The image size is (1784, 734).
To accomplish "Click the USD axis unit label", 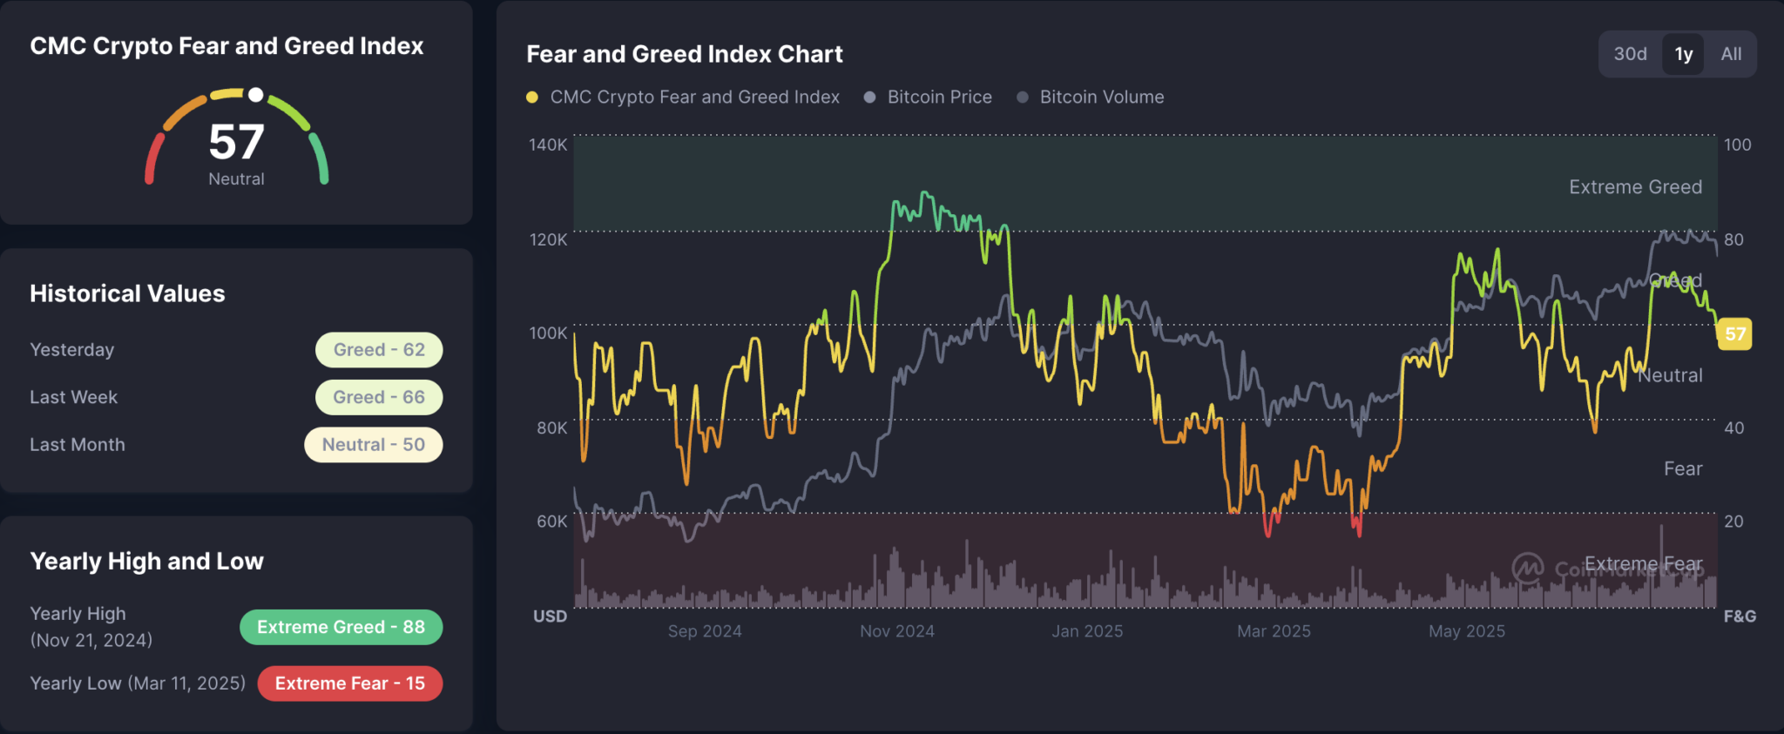I will pos(550,616).
